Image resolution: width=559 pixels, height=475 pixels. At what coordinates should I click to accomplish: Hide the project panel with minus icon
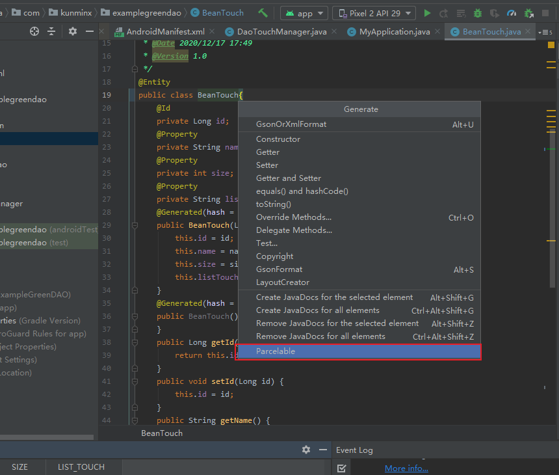click(90, 31)
